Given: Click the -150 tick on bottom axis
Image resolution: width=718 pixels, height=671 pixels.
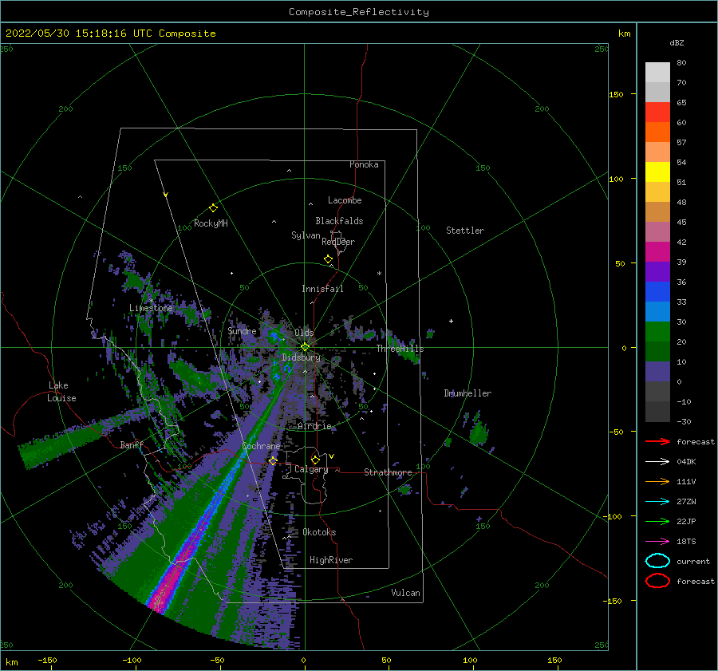Looking at the screenshot, I should (47, 660).
